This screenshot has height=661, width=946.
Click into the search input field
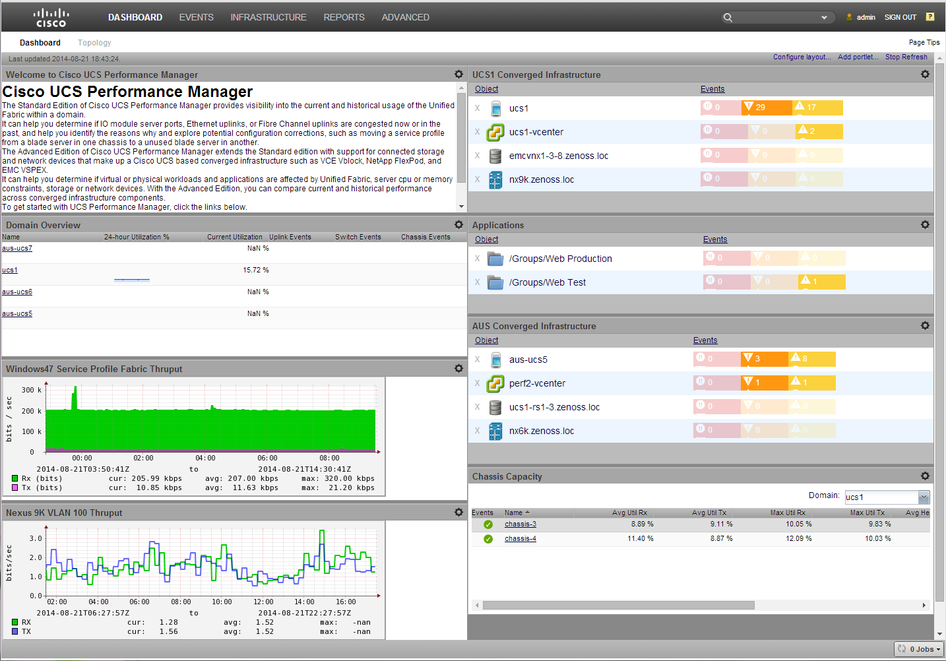point(776,18)
